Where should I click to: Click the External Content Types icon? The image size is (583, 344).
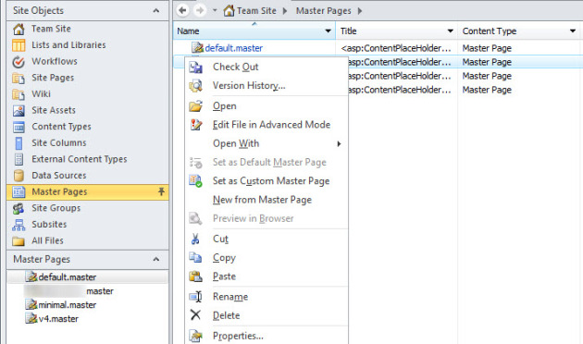coord(19,159)
